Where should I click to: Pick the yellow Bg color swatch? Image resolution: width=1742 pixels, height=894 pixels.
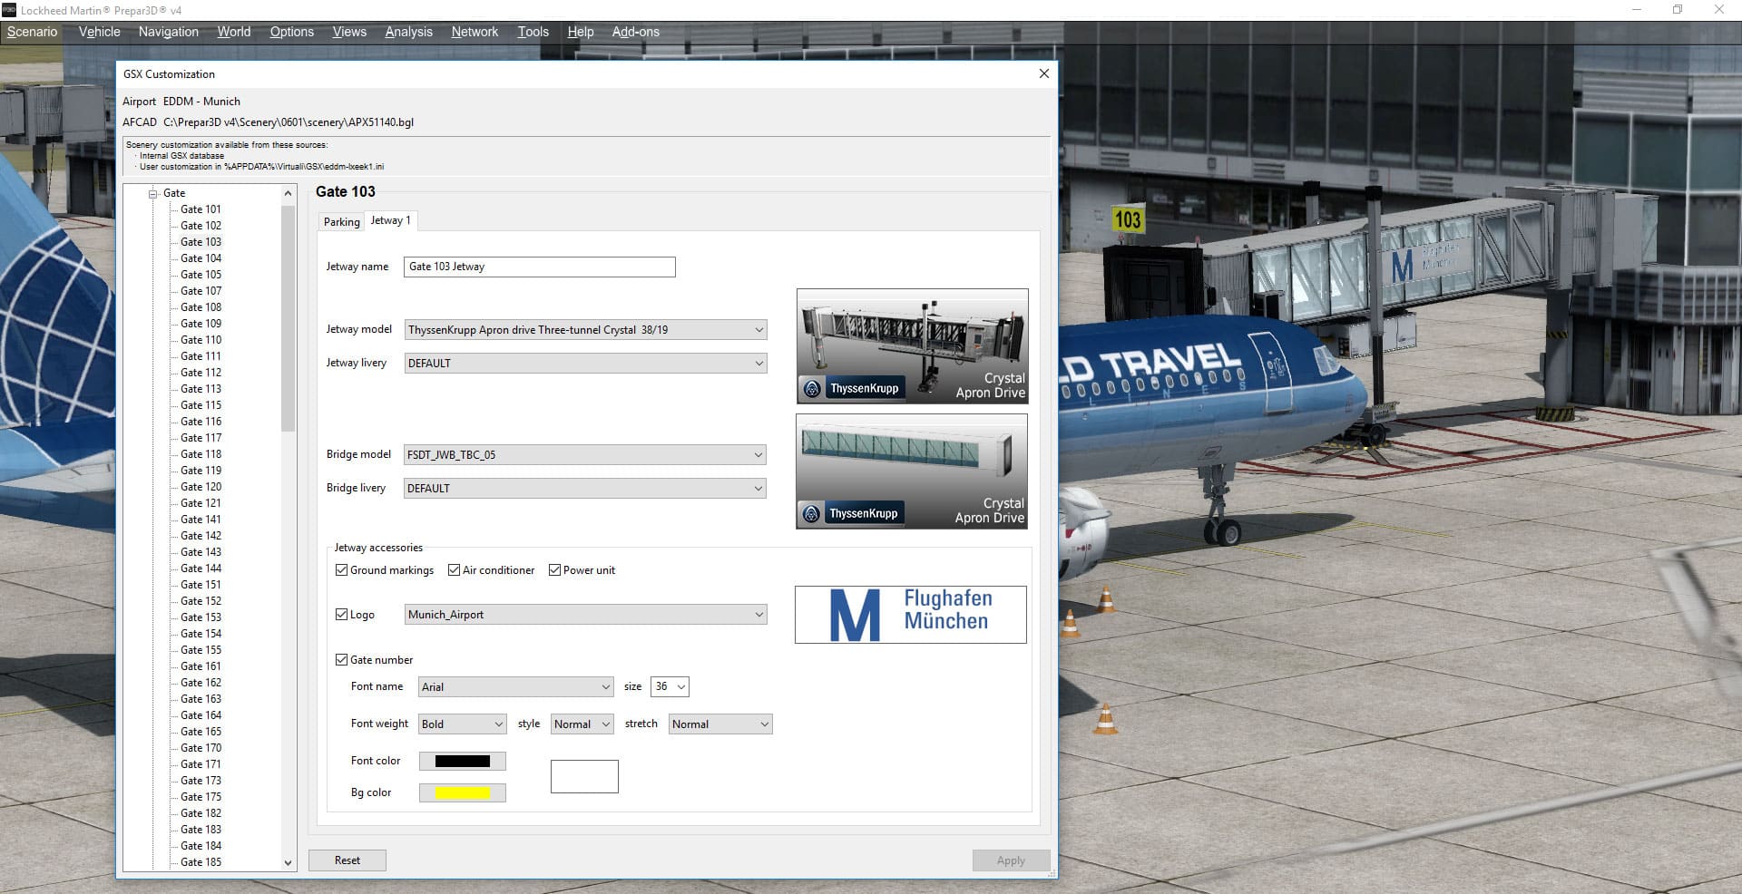463,793
